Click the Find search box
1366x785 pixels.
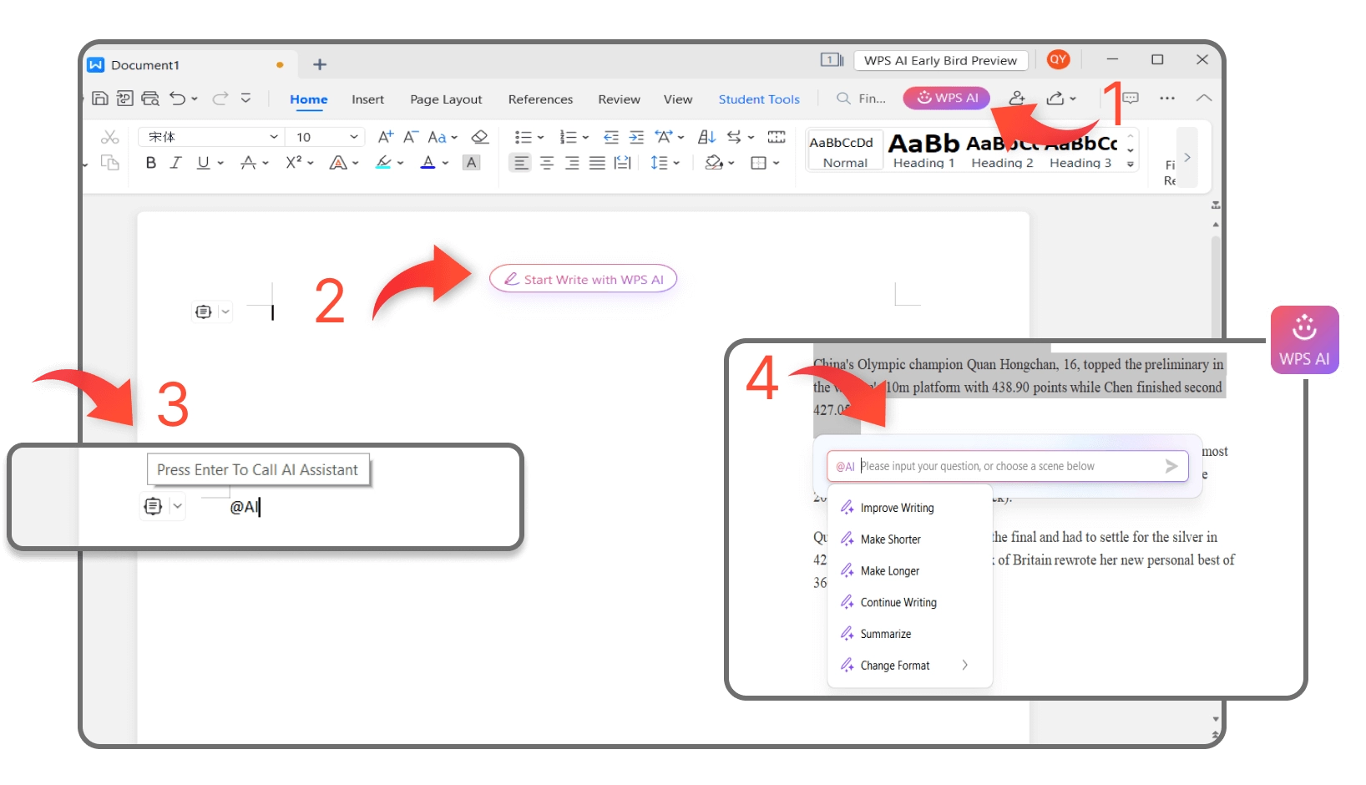pyautogui.click(x=862, y=99)
